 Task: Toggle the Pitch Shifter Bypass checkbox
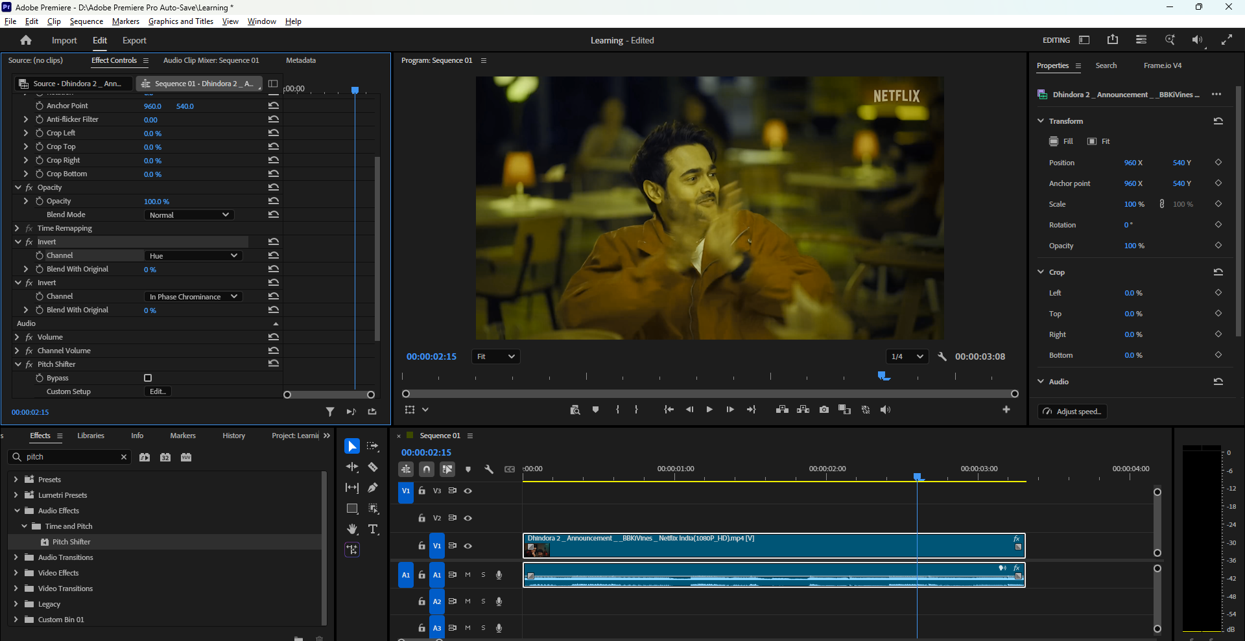[x=148, y=378]
